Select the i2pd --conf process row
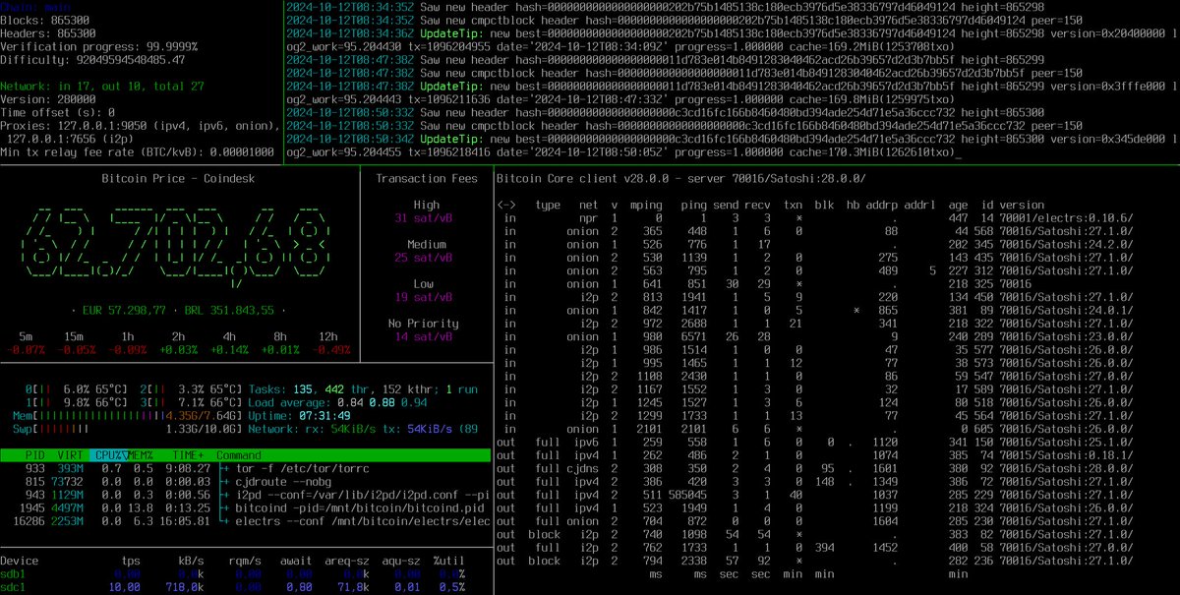1180x595 pixels. pyautogui.click(x=246, y=495)
